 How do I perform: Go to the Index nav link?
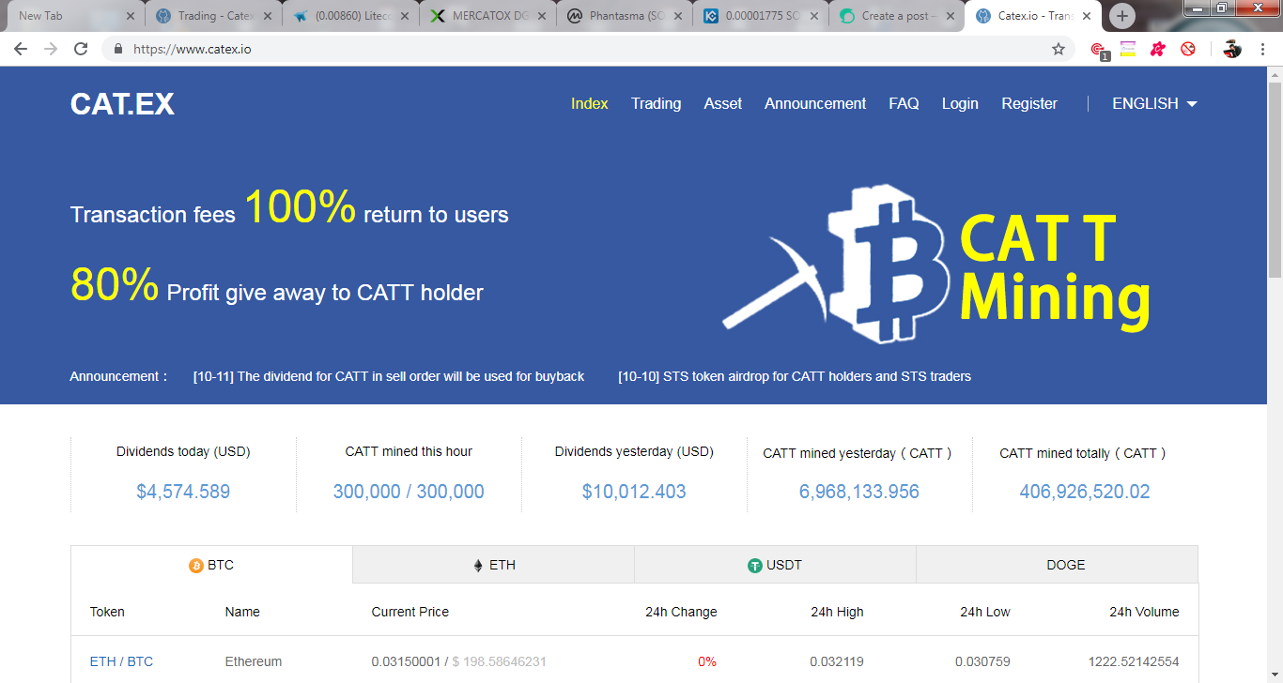pos(590,104)
